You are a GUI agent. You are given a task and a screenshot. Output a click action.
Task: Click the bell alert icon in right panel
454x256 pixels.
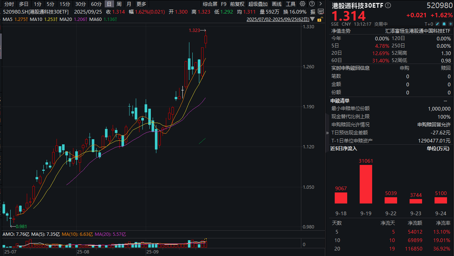point(444,24)
